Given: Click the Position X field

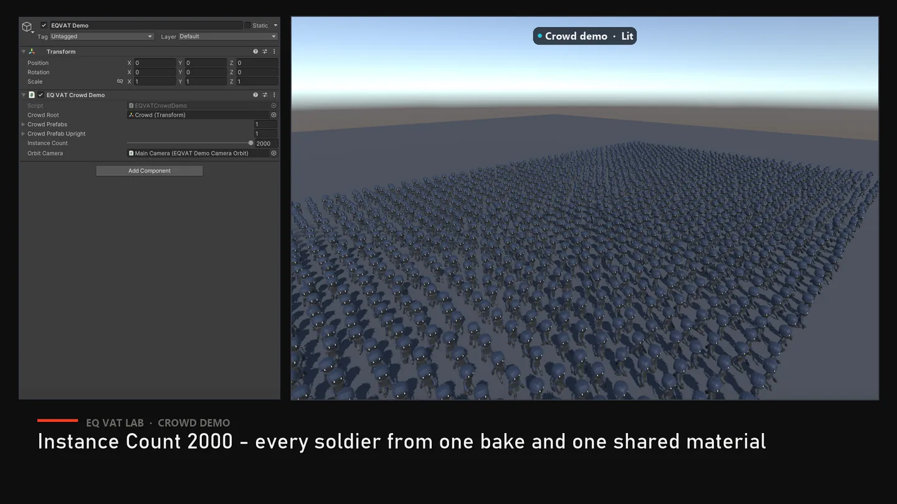Looking at the screenshot, I should point(155,63).
